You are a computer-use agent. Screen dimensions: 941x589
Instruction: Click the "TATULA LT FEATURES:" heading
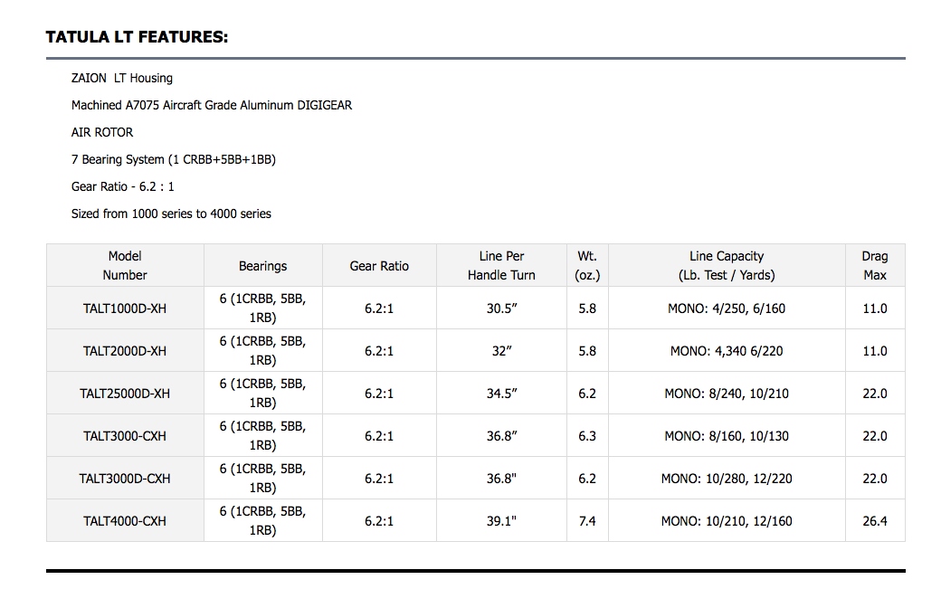(x=137, y=37)
